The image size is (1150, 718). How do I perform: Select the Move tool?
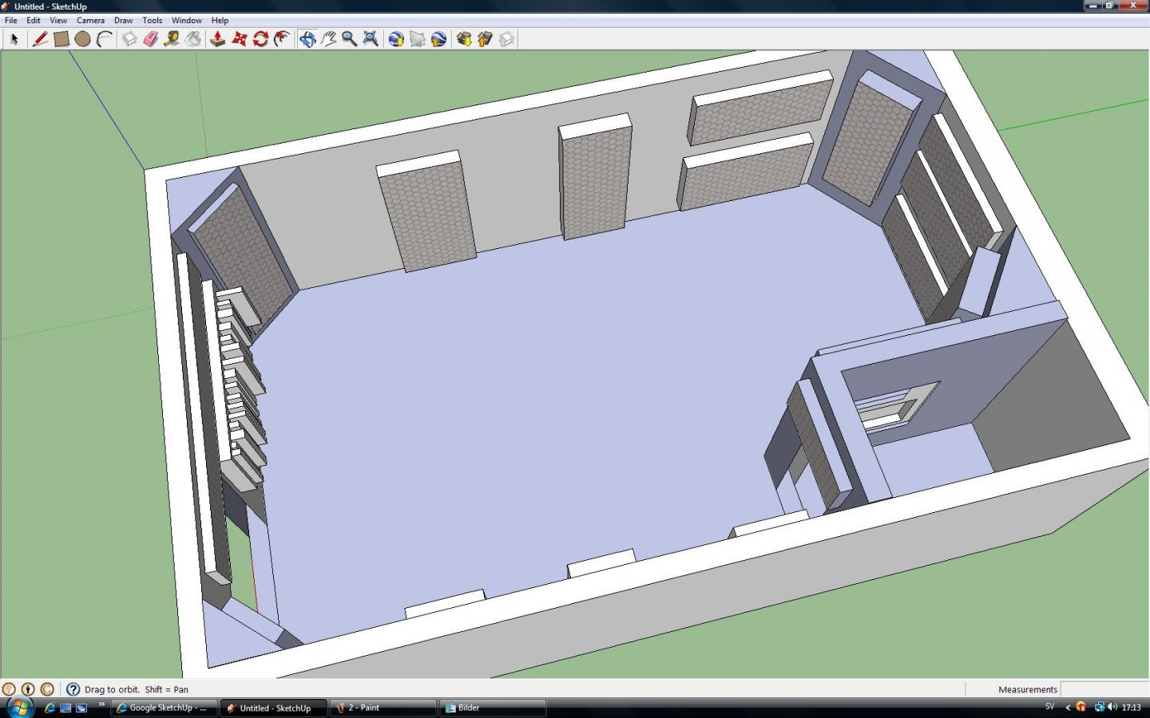pyautogui.click(x=239, y=39)
